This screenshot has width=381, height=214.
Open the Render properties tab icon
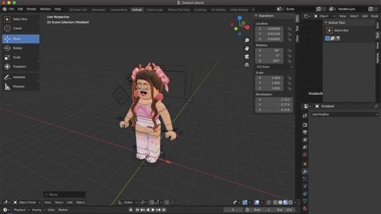(x=305, y=125)
